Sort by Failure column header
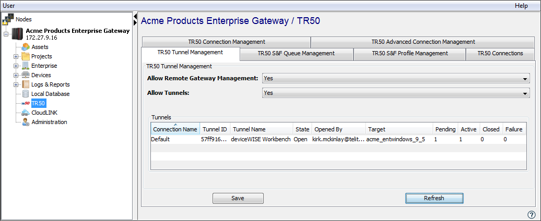The height and width of the screenshot is (221, 541). tap(514, 129)
